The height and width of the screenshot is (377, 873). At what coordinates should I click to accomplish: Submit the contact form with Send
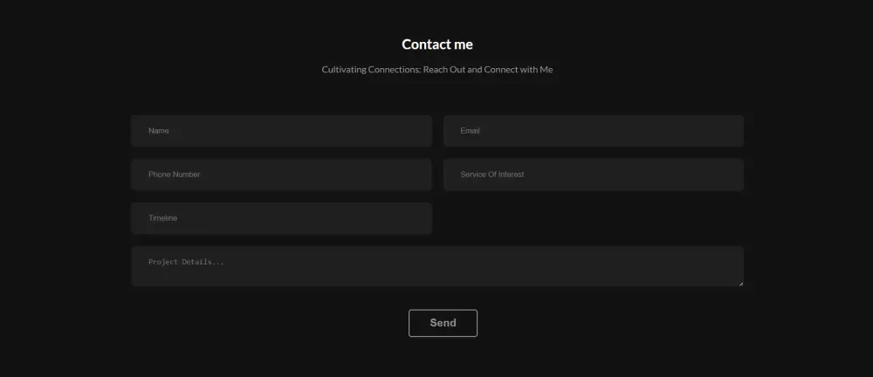pyautogui.click(x=443, y=323)
